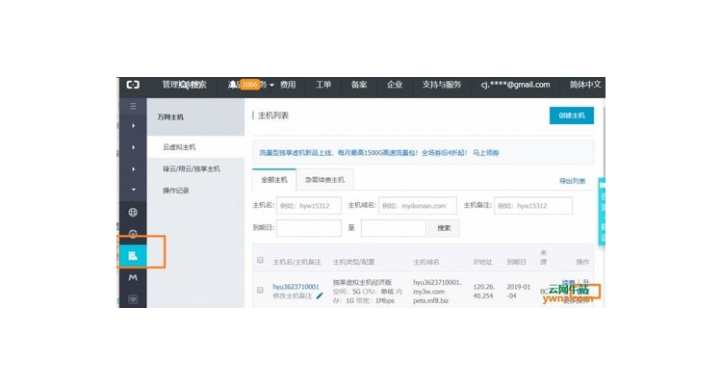Click the 导出列表 link
The height and width of the screenshot is (385, 722).
tap(573, 181)
